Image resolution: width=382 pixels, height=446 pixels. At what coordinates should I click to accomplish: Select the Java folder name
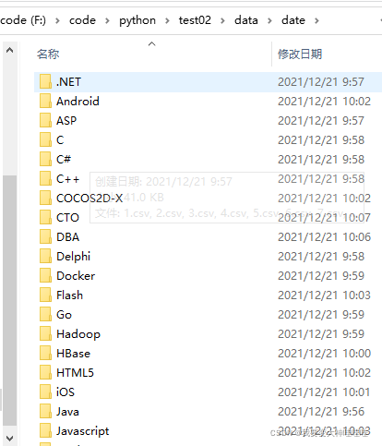[67, 412]
